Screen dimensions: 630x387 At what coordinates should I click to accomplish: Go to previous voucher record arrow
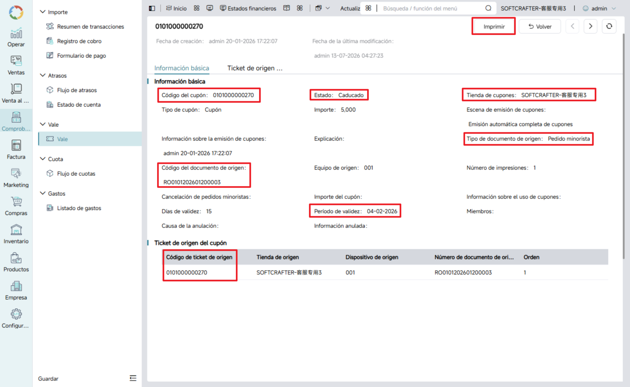pos(572,26)
